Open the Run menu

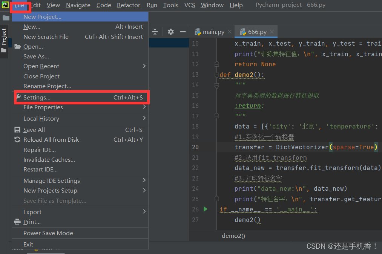coord(152,5)
